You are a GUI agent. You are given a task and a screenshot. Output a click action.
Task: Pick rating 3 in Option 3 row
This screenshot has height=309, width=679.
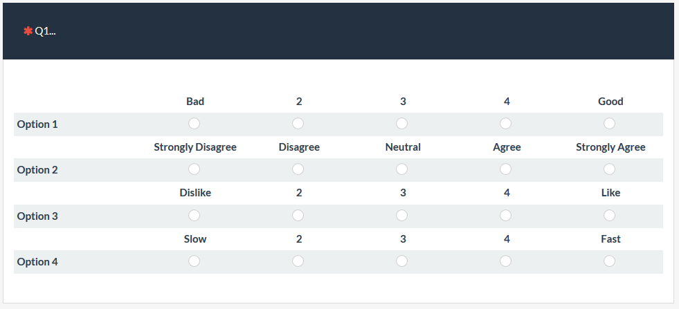click(x=402, y=216)
